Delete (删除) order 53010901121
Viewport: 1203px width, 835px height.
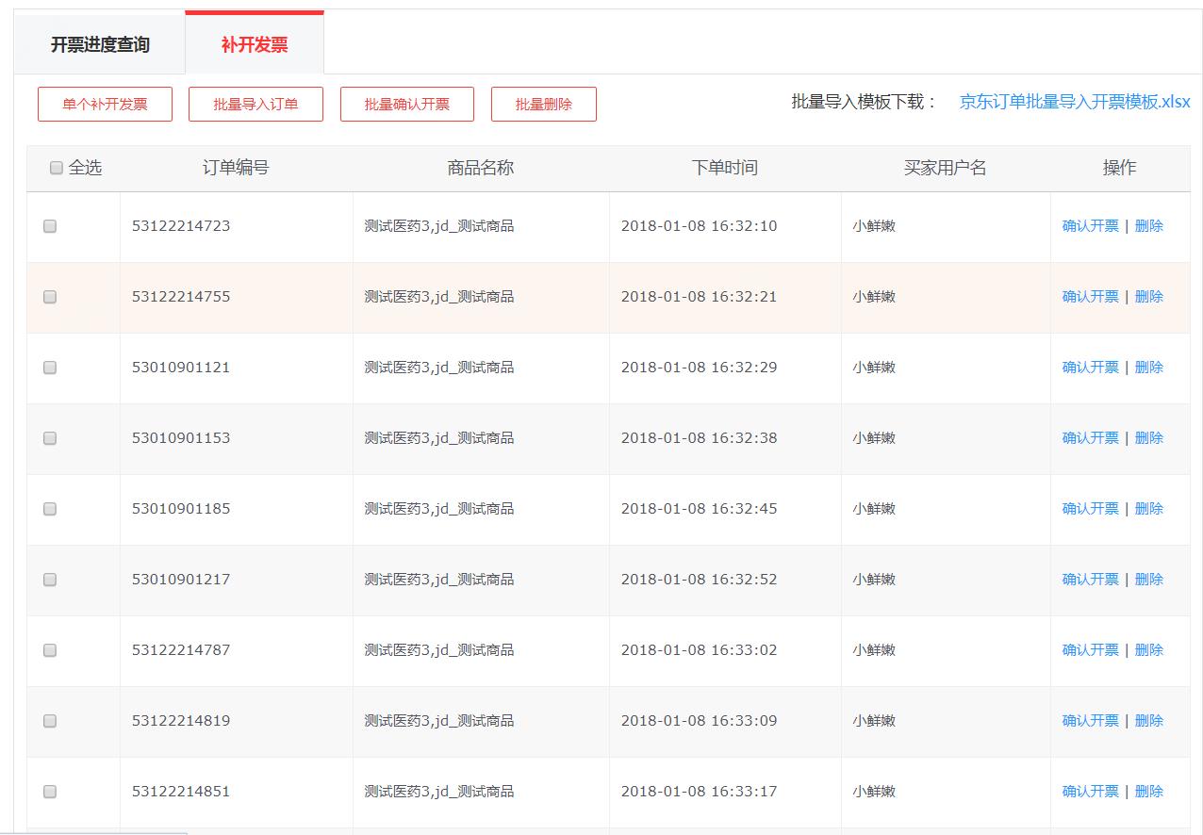pyautogui.click(x=1148, y=368)
